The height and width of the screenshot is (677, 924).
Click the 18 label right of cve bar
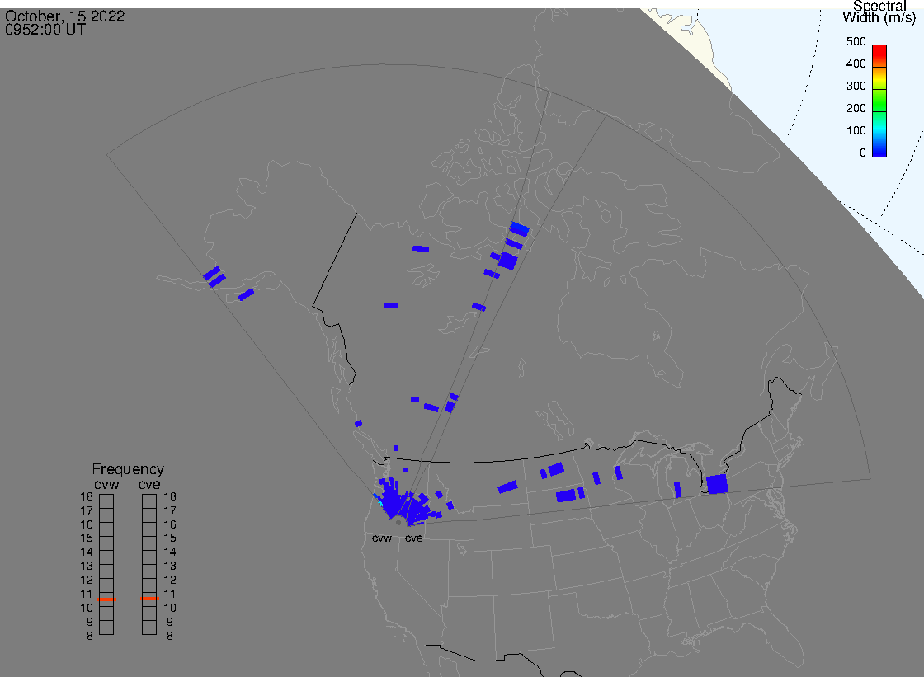(x=170, y=496)
